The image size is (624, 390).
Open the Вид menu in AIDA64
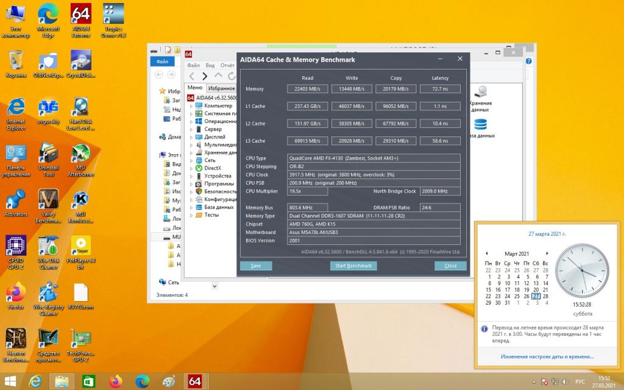[210, 65]
